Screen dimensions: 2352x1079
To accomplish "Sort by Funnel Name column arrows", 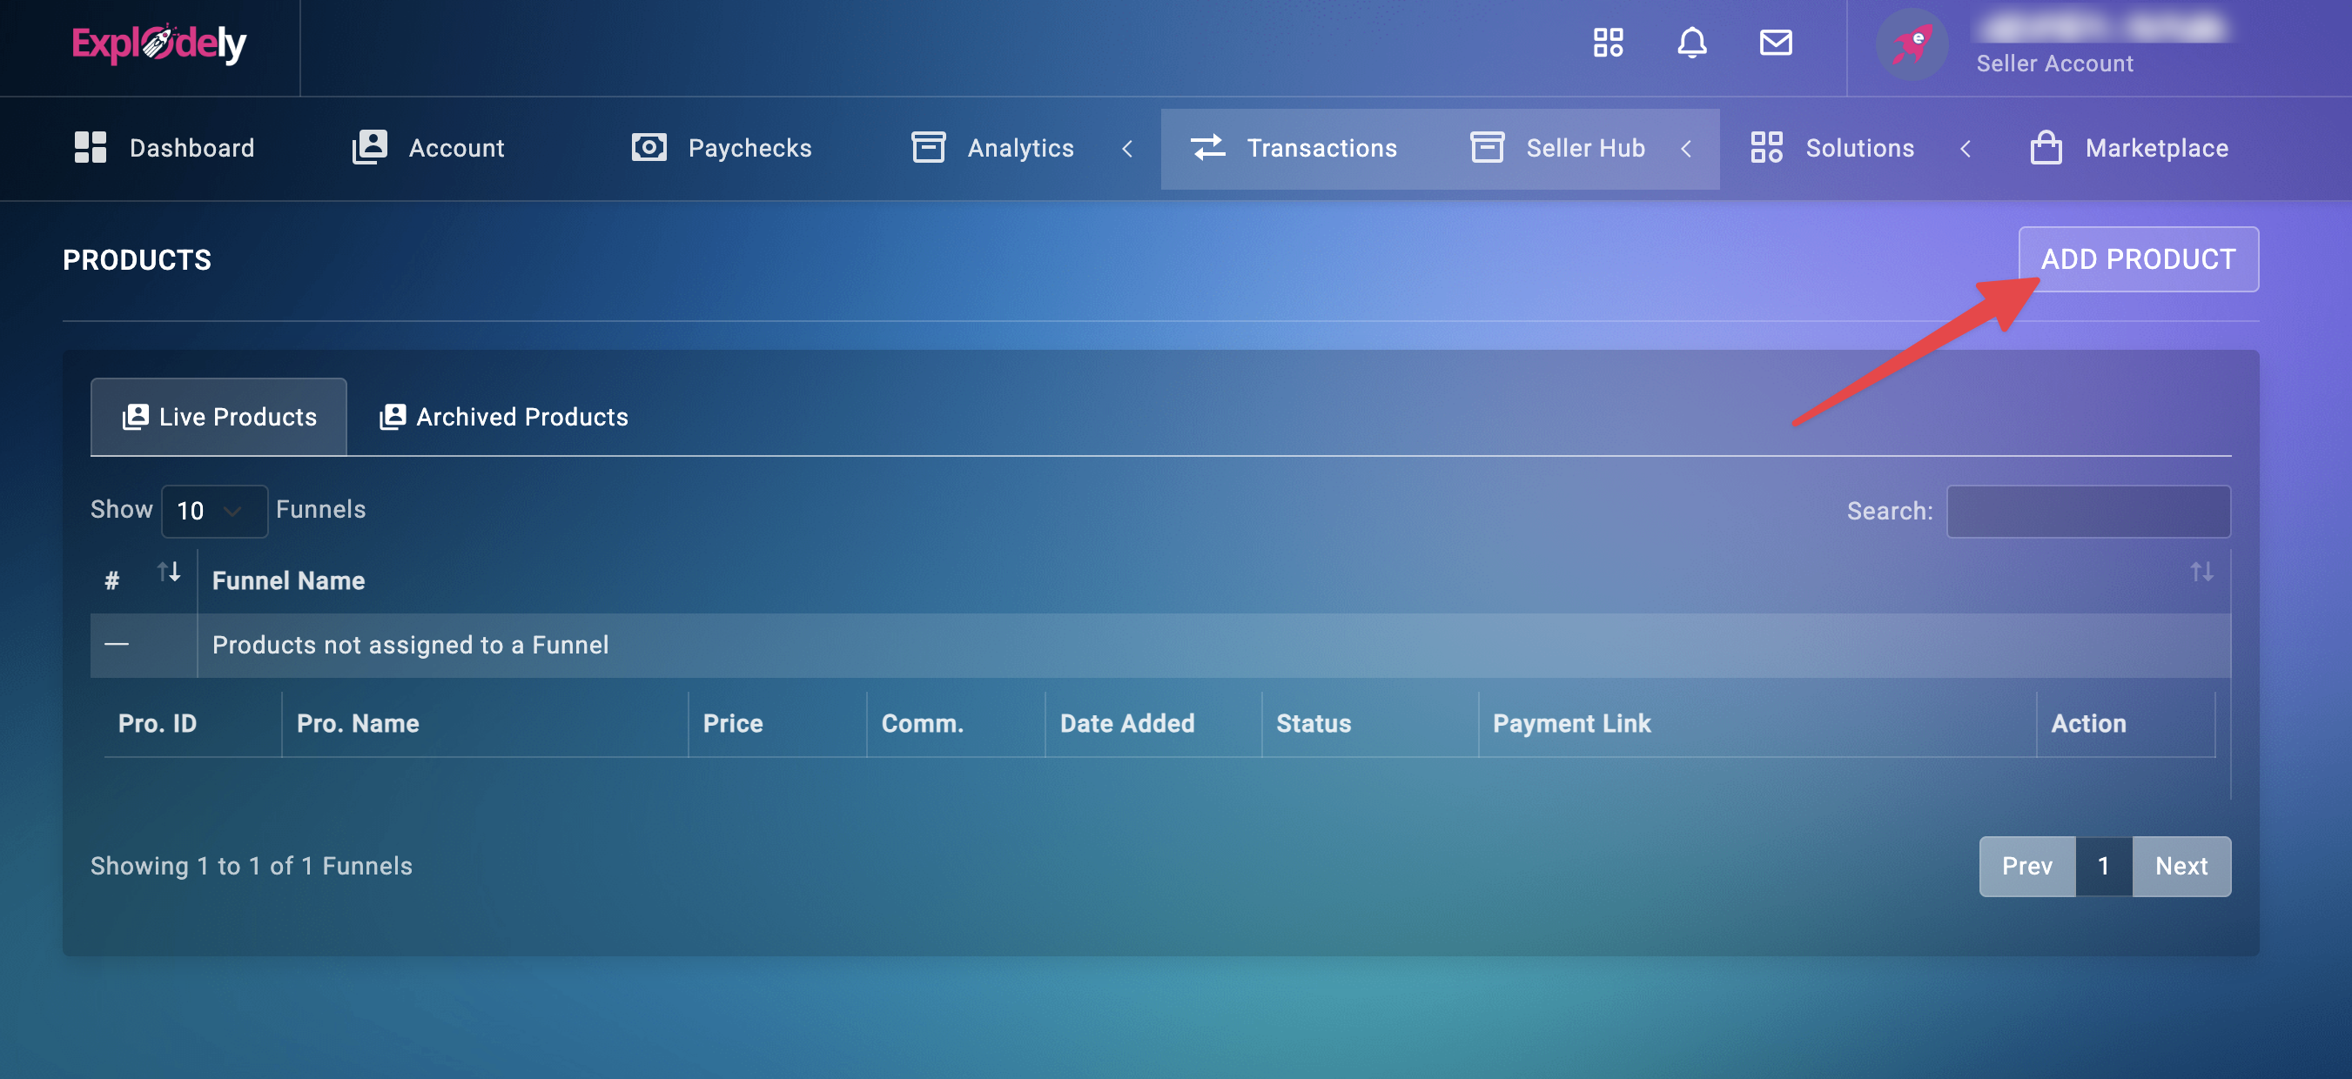I will tap(2201, 573).
